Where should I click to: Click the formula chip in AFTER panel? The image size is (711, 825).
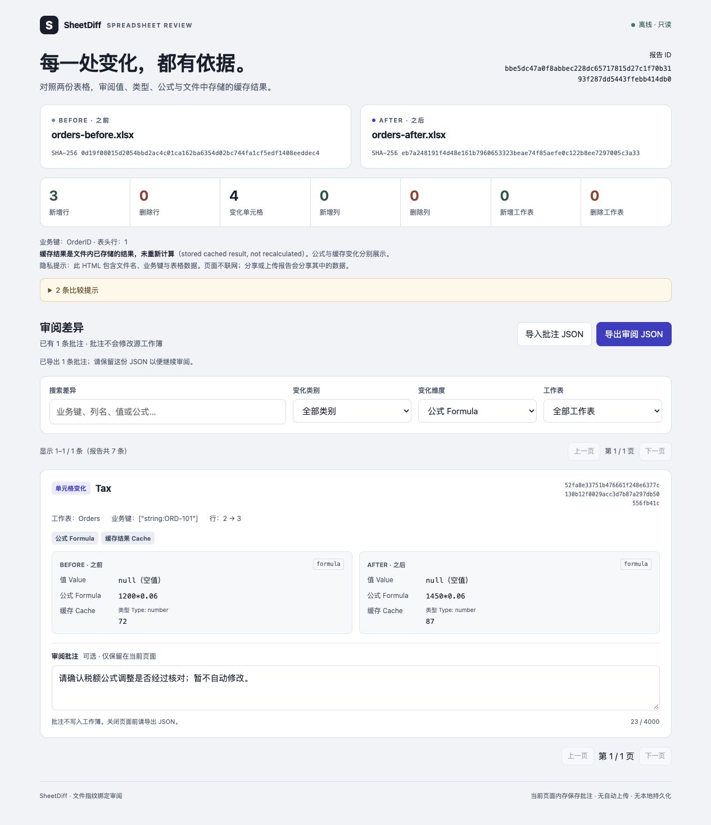point(636,564)
